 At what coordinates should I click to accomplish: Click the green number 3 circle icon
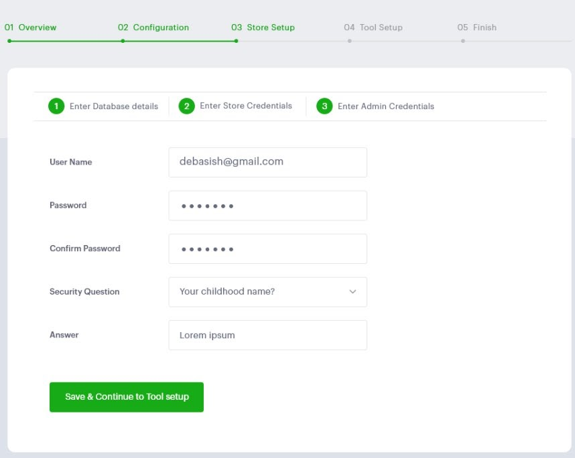point(324,106)
